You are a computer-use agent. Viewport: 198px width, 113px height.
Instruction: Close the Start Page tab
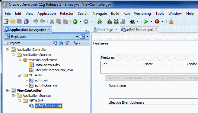pos(117,29)
